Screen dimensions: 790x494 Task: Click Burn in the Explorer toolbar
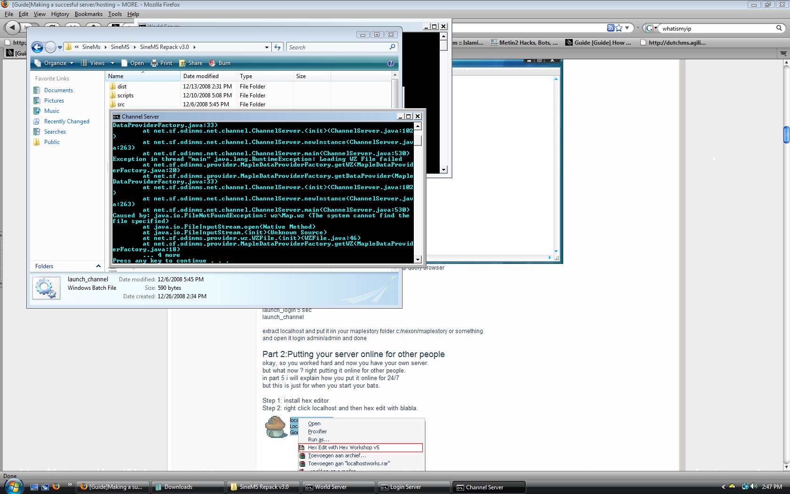click(x=220, y=63)
